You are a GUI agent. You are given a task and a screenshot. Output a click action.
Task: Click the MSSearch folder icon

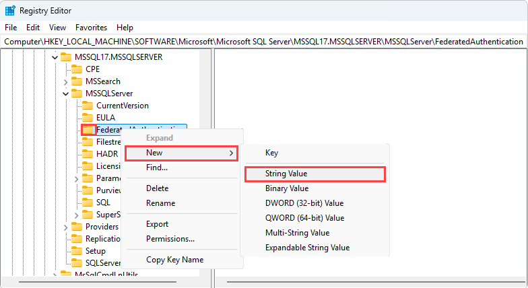click(x=76, y=81)
